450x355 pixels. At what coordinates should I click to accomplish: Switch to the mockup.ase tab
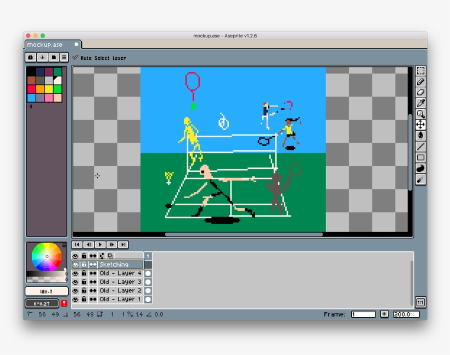(x=45, y=44)
